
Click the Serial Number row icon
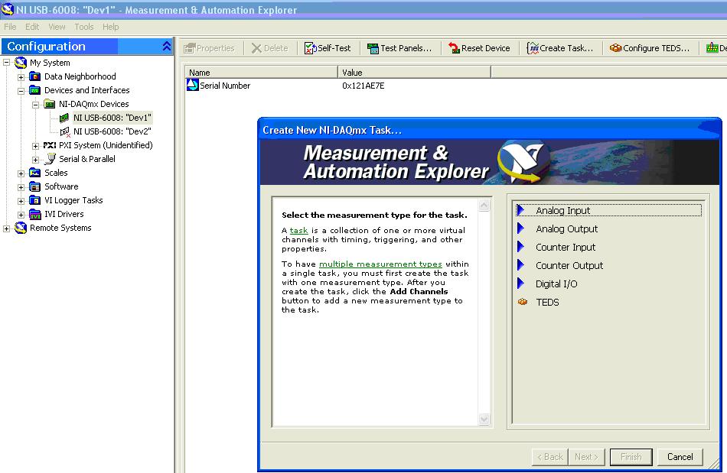click(192, 86)
